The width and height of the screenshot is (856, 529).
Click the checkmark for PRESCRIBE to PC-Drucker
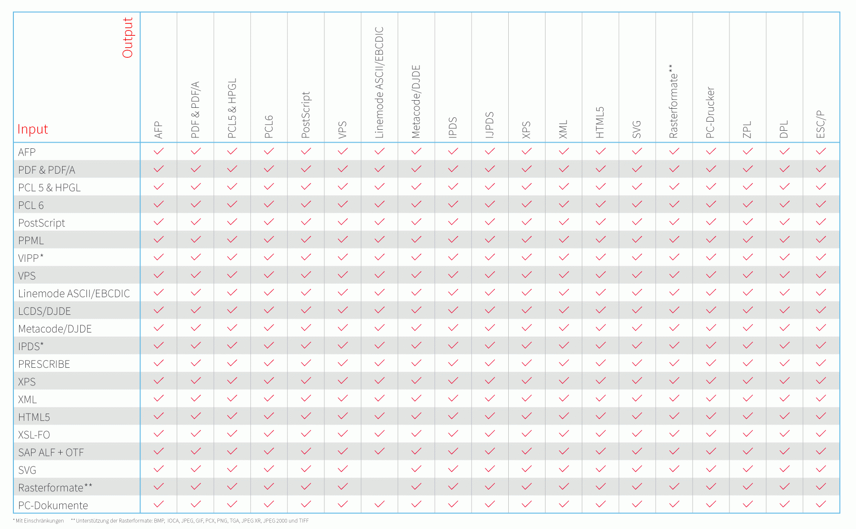pos(711,363)
